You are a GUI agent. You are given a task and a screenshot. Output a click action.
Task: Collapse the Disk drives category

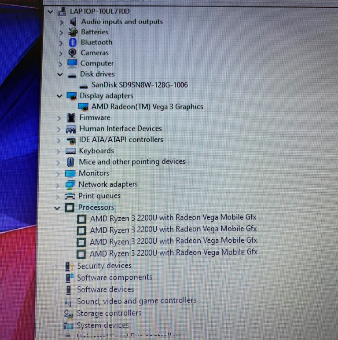tap(60, 74)
